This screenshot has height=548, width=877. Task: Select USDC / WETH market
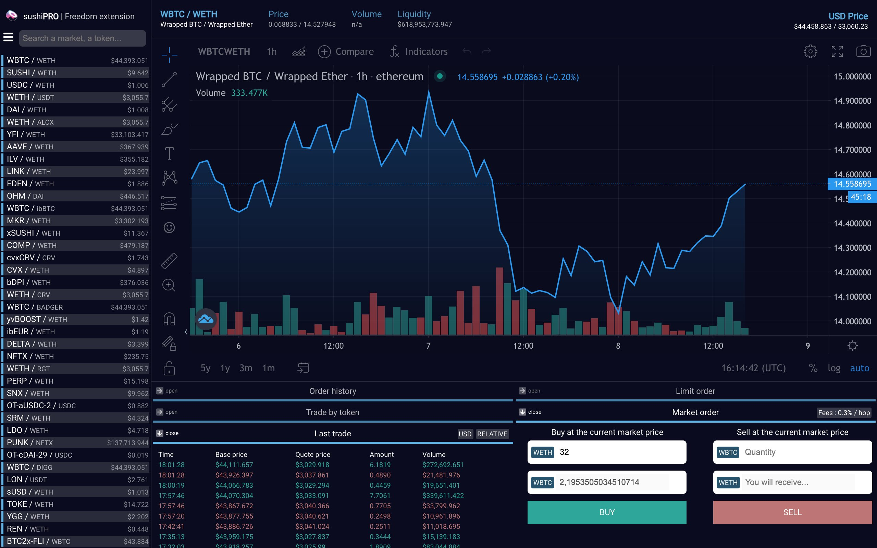click(76, 85)
